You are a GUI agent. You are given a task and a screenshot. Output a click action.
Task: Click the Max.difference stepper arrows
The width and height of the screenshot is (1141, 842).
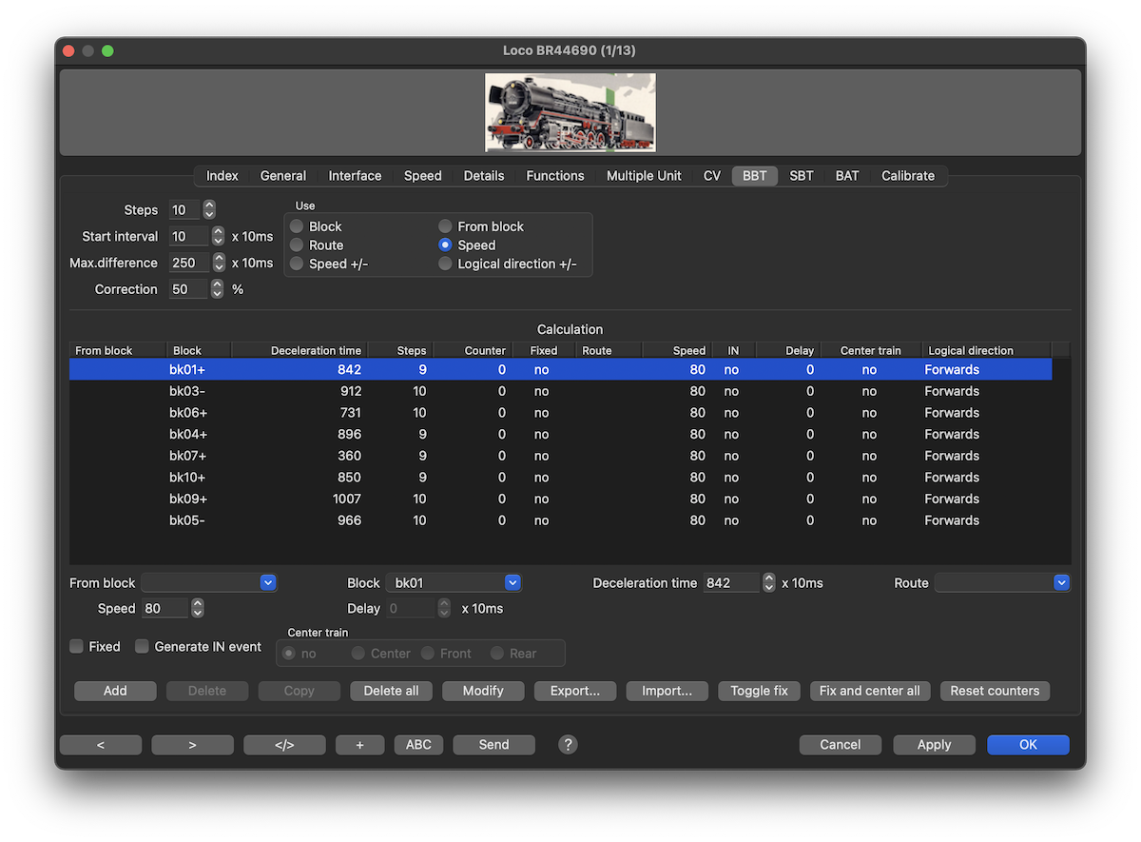pos(219,263)
